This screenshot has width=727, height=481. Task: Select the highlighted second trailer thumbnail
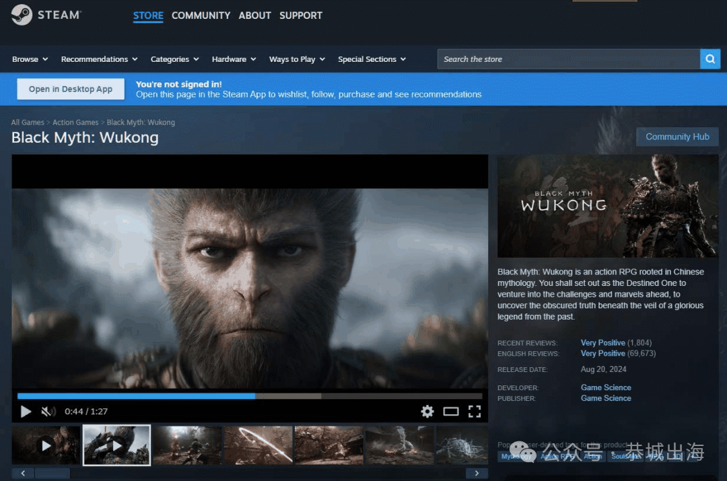click(x=116, y=445)
